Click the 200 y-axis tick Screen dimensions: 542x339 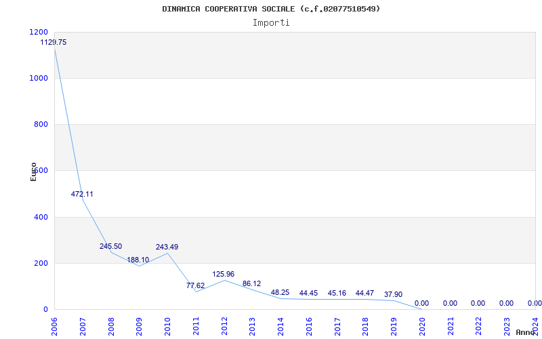tap(41, 263)
